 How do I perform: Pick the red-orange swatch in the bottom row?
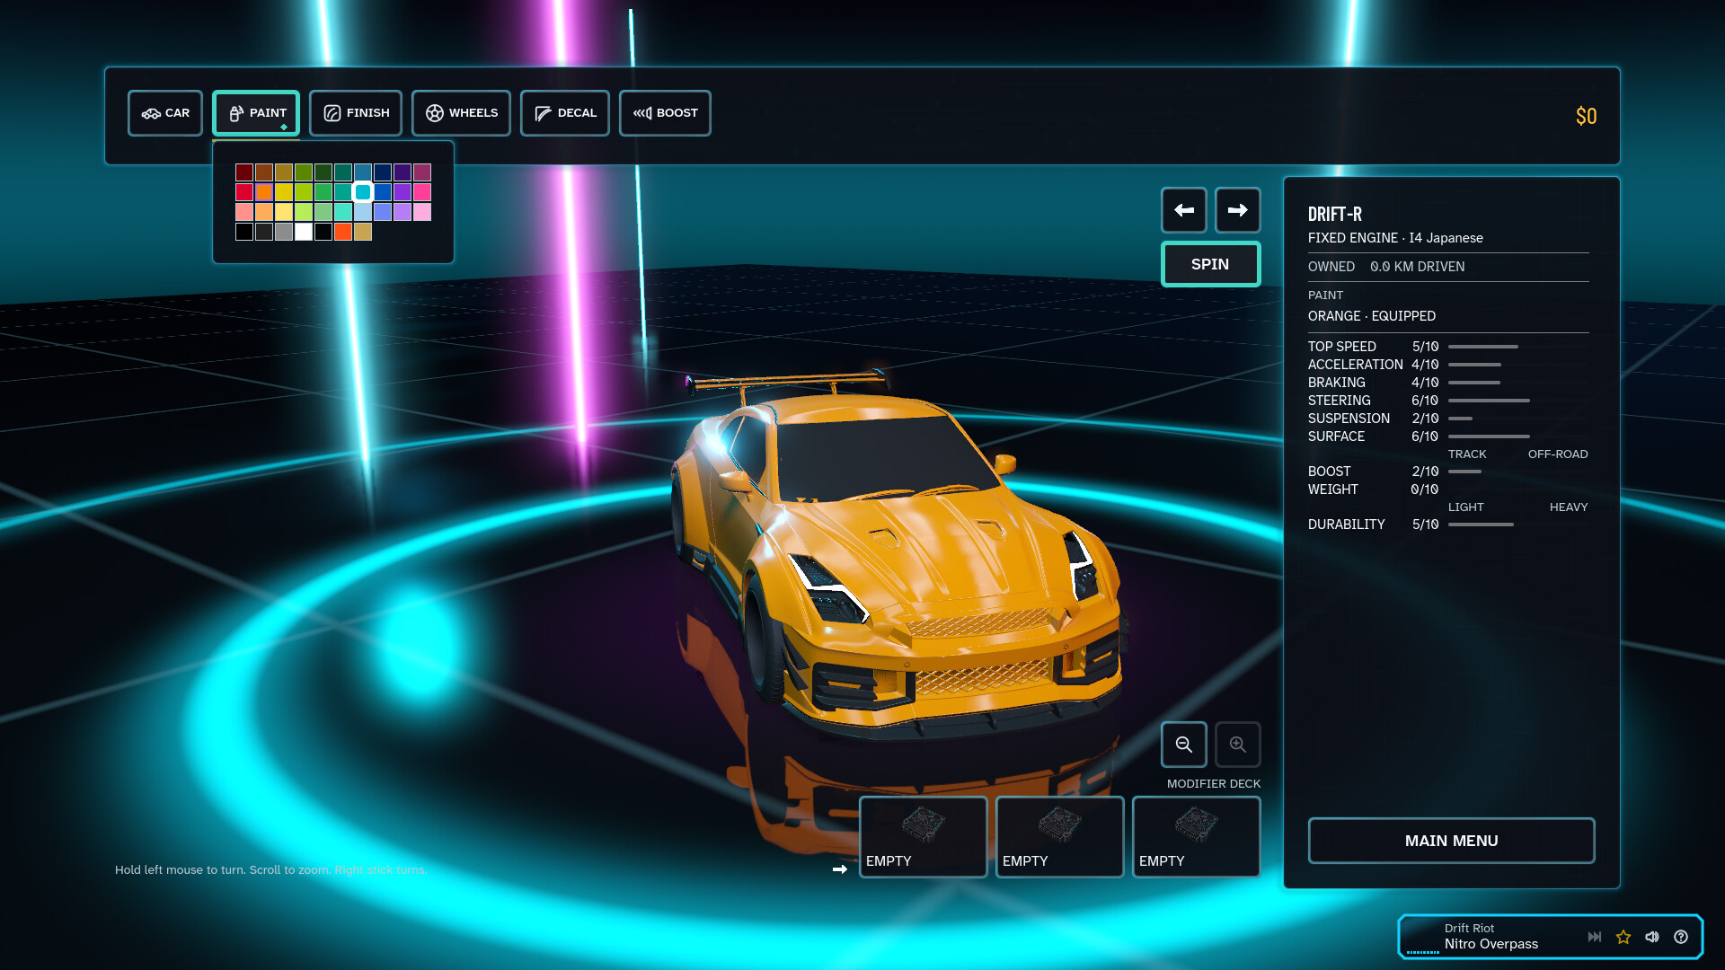point(343,232)
